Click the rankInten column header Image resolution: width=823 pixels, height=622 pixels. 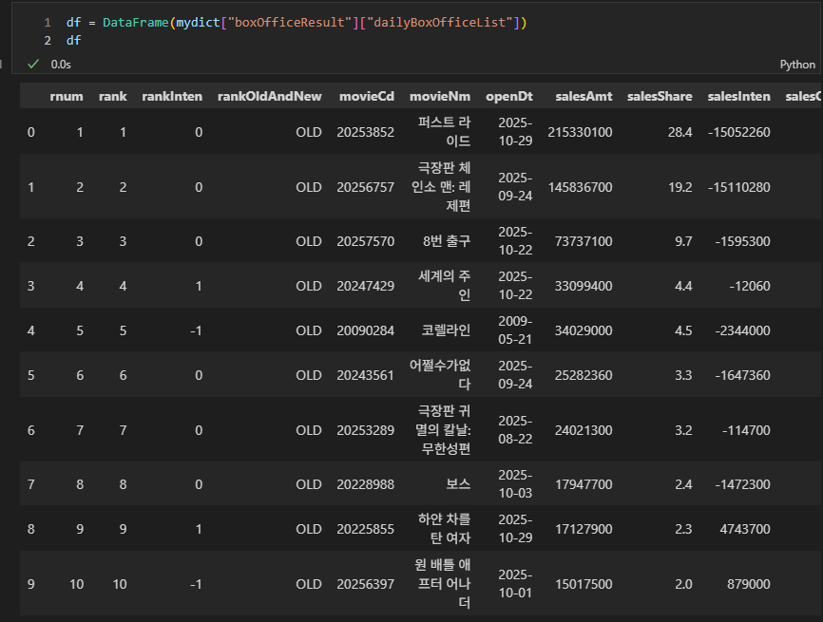pos(172,97)
